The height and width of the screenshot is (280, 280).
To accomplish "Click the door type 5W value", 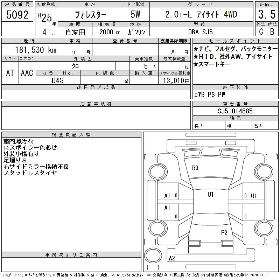I will 135,15.
